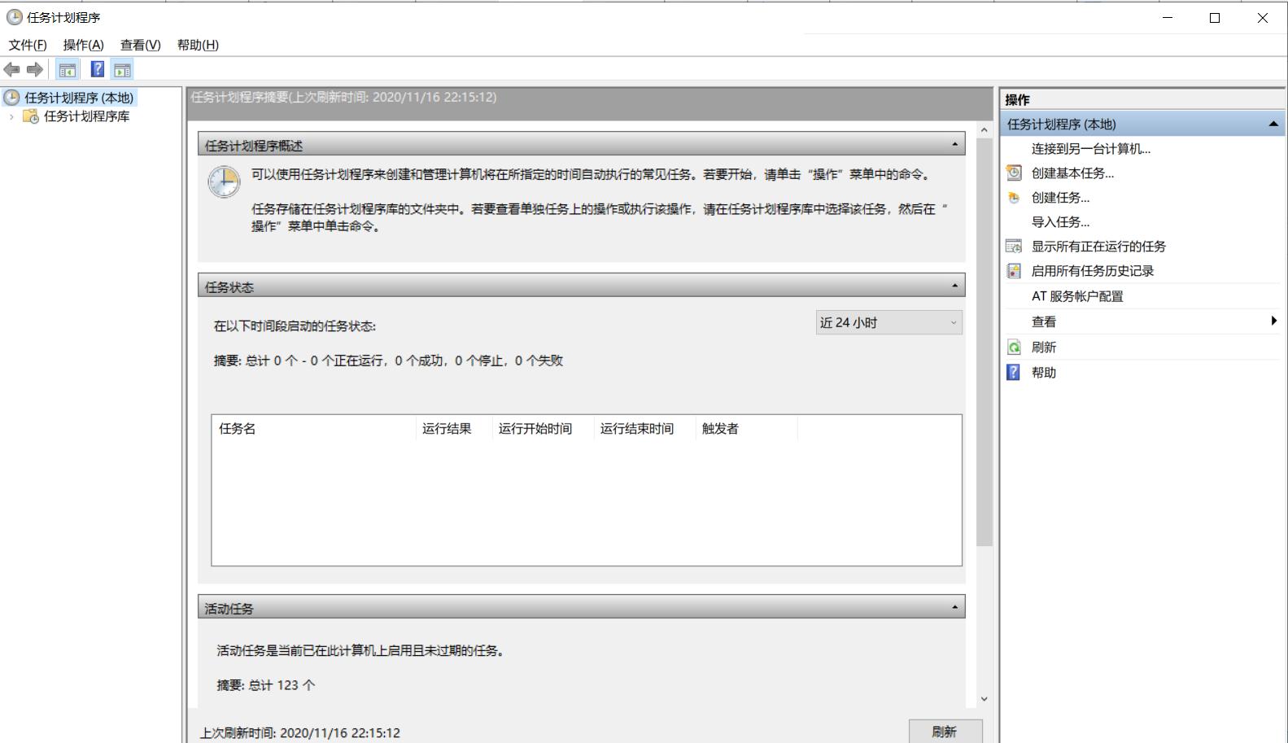Open the 帮助(H) menu
1288x743 pixels.
pyautogui.click(x=198, y=45)
